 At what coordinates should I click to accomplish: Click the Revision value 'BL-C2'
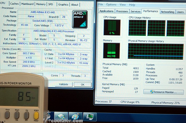tap(83, 40)
